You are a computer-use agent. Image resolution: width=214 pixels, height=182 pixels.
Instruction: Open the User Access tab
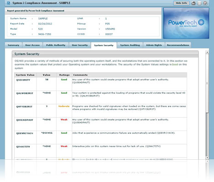click(32, 45)
